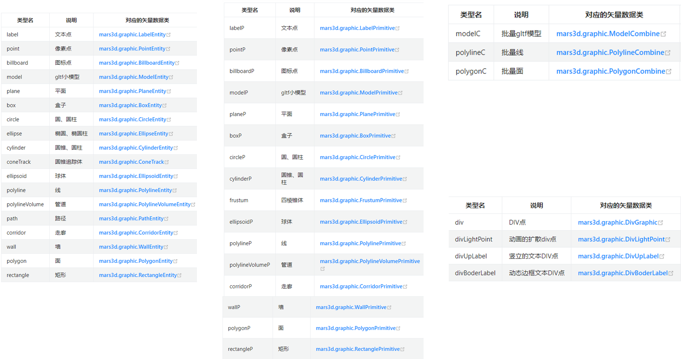
Task: Select the 'polylineVolumeP' type name cell
Action: point(250,265)
